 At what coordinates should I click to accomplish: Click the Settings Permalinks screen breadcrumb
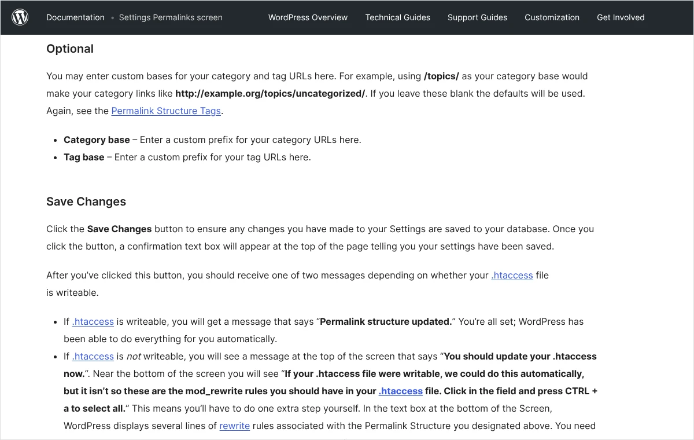tap(171, 17)
